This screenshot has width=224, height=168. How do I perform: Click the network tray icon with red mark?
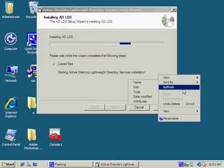click(x=204, y=165)
